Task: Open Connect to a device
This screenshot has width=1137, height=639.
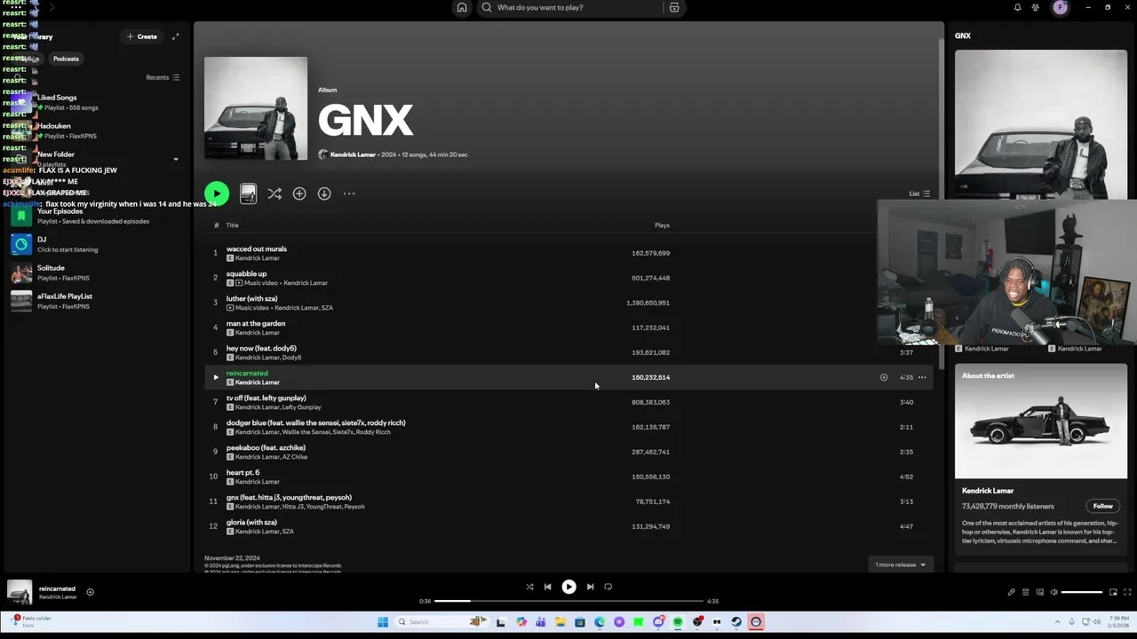Action: [x=1039, y=592]
